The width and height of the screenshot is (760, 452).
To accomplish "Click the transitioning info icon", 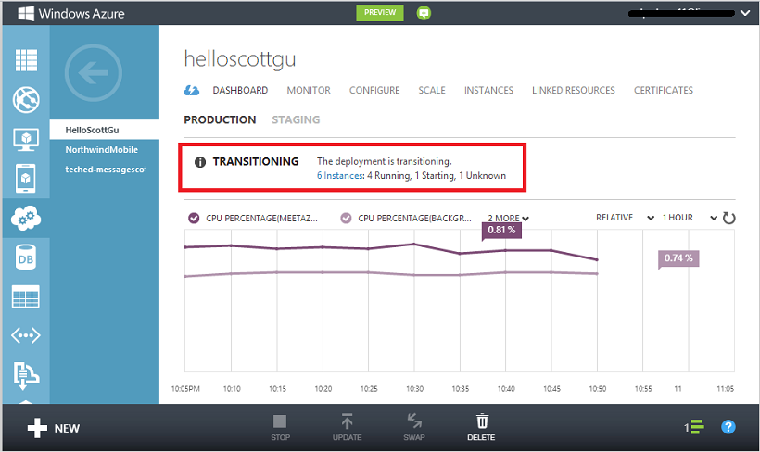I will pos(199,162).
